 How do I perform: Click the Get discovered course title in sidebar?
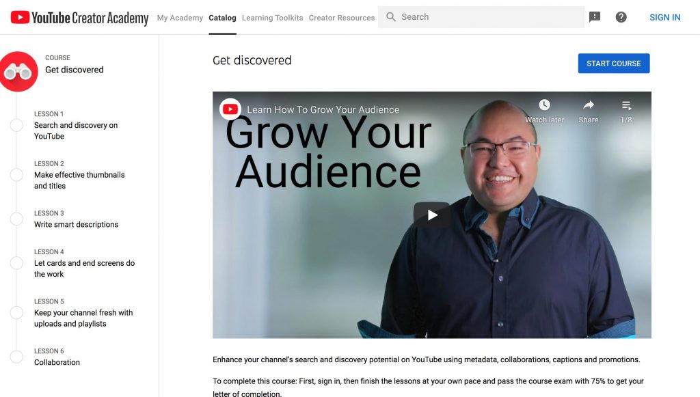pos(75,70)
